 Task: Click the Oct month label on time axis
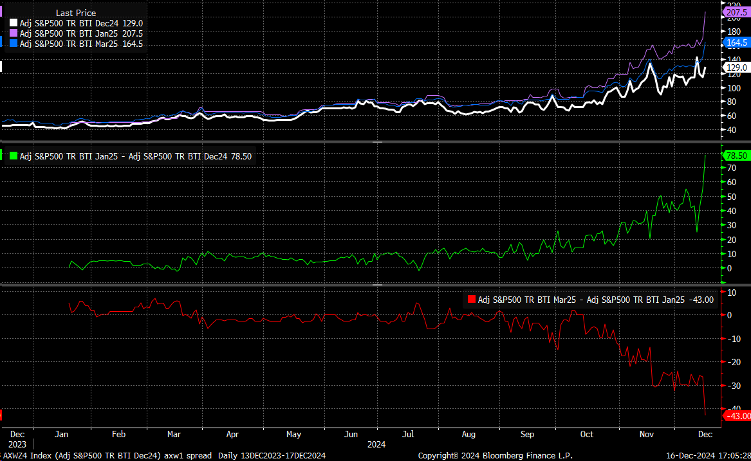coord(587,434)
